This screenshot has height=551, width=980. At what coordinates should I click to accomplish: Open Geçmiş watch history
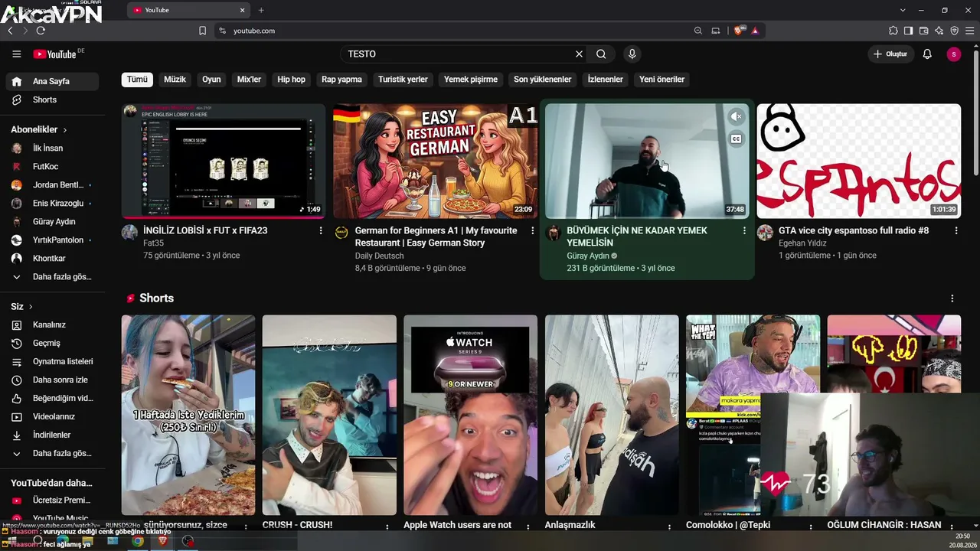pyautogui.click(x=52, y=343)
